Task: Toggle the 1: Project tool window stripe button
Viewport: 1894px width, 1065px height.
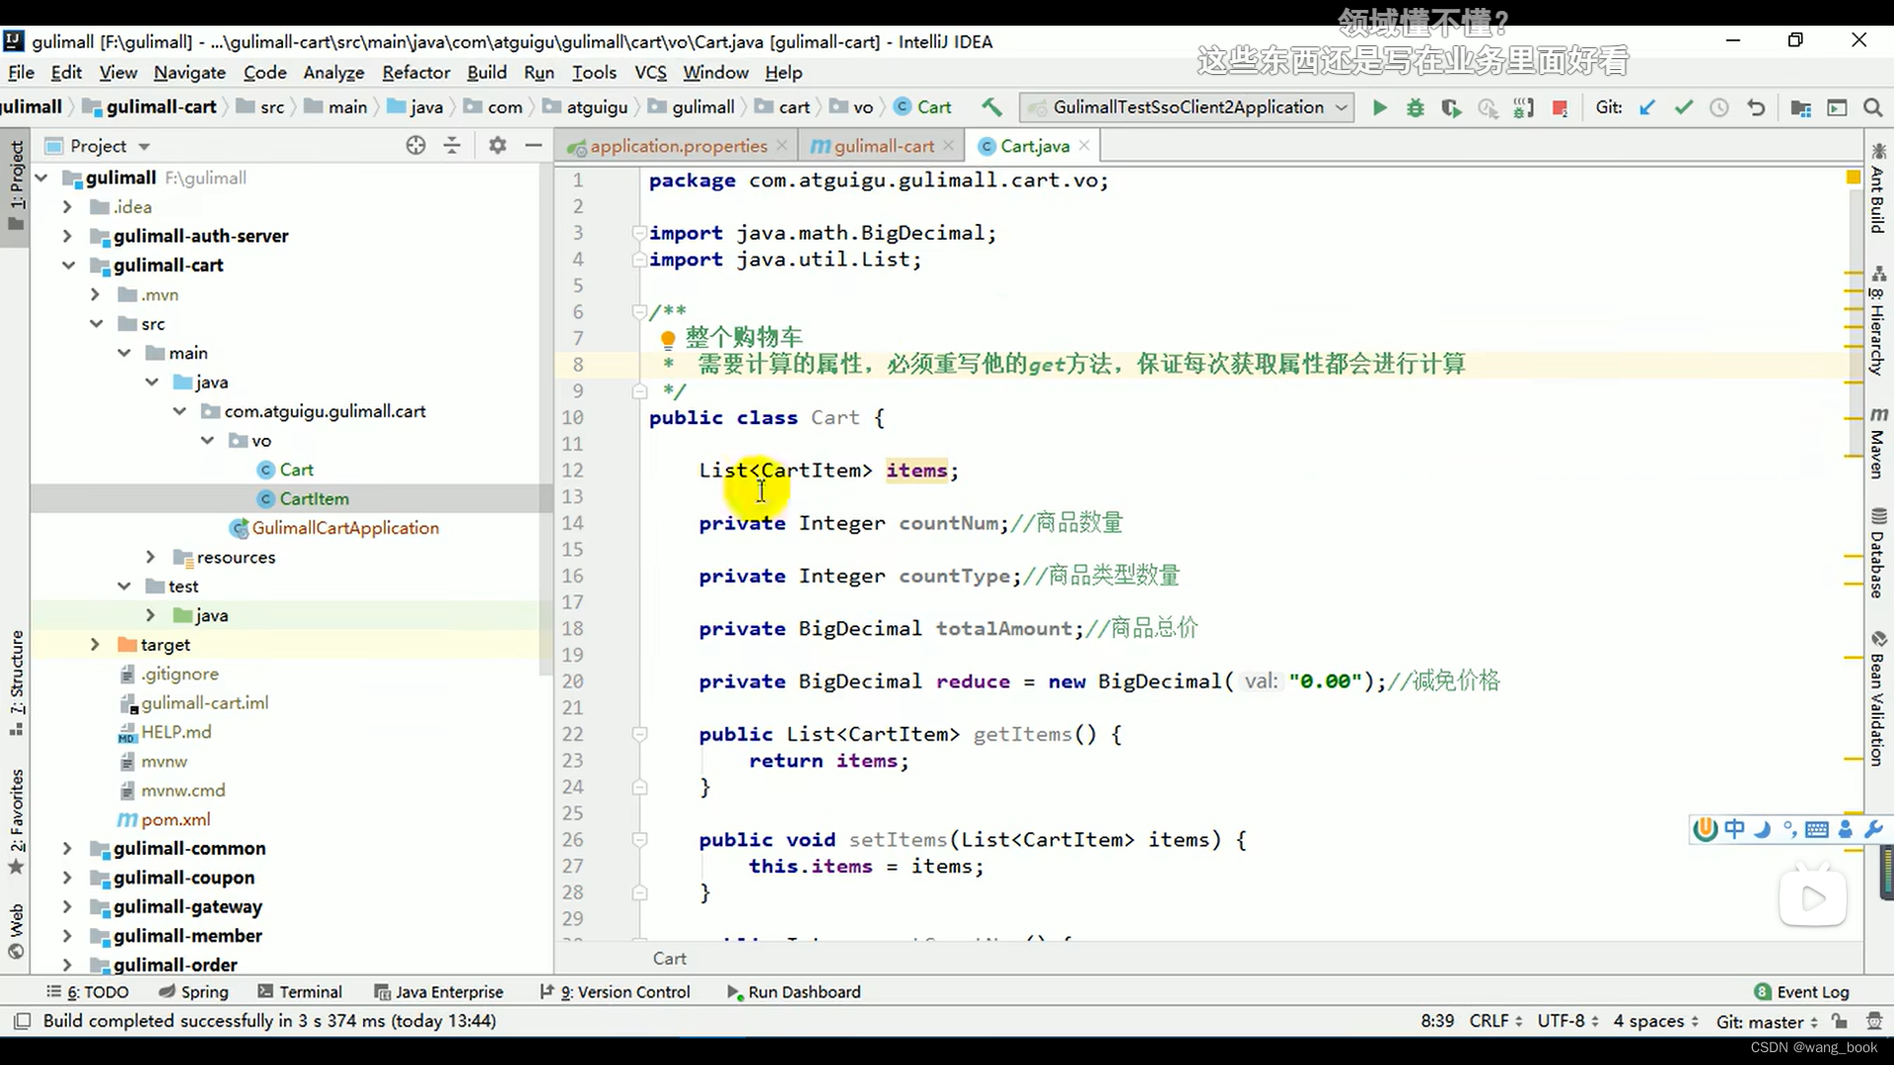Action: tap(16, 185)
